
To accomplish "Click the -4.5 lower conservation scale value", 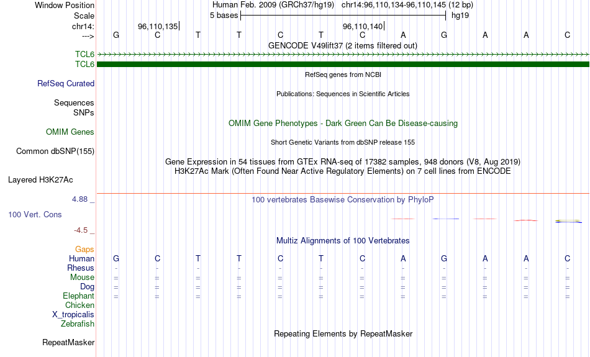I will (81, 230).
